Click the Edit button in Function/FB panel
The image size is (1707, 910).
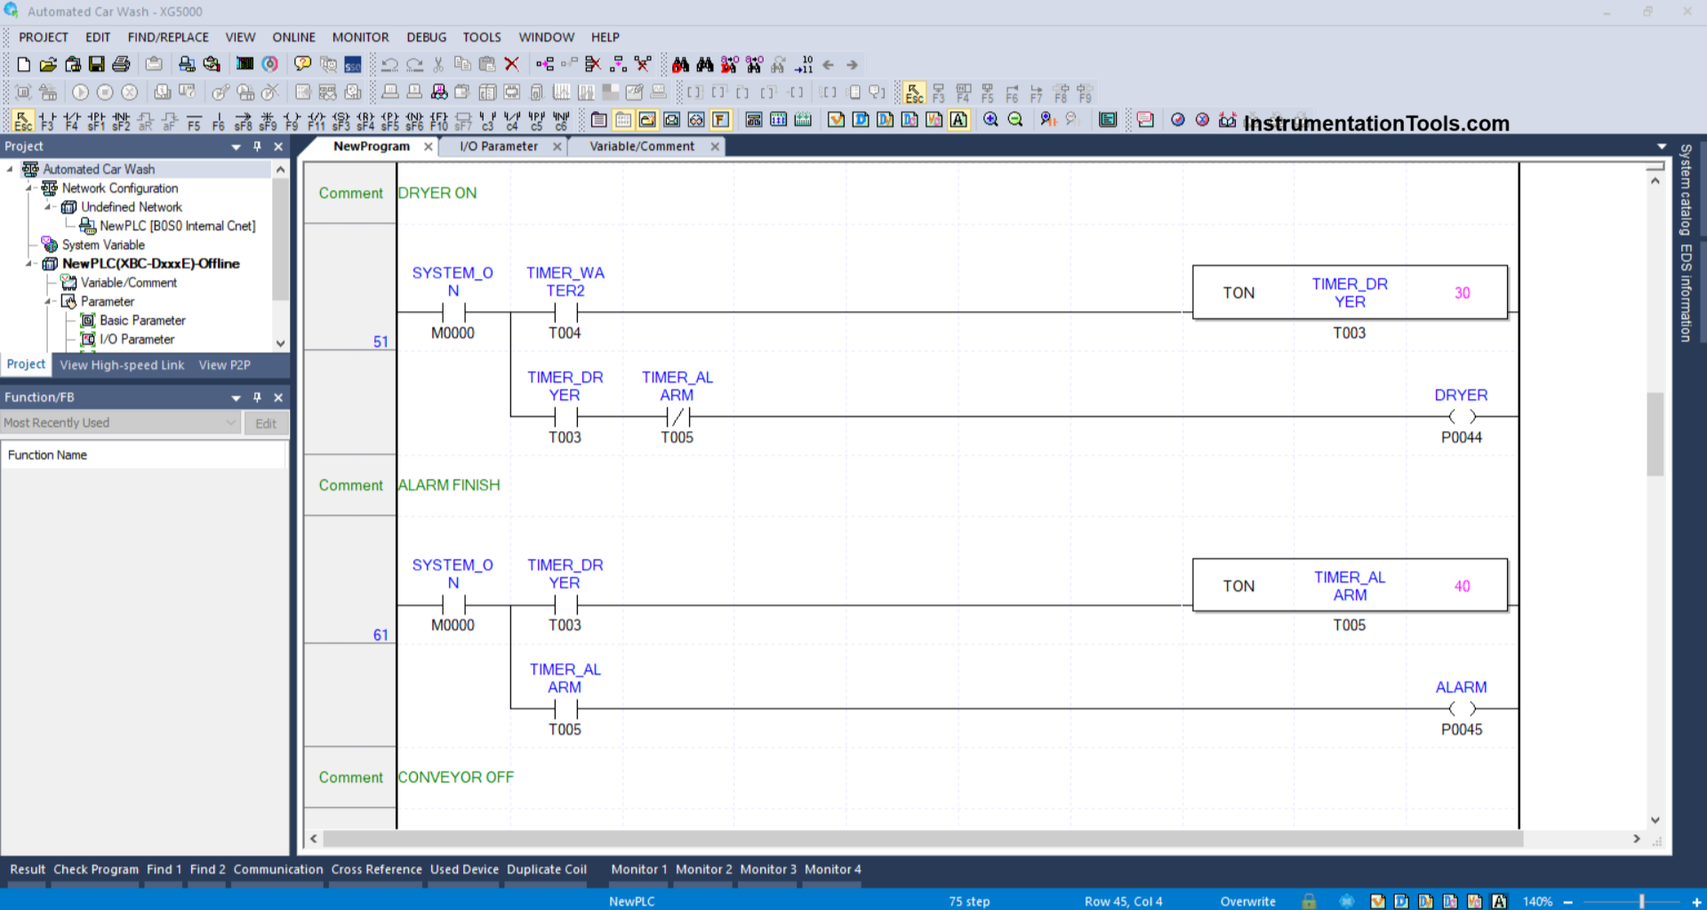click(266, 423)
